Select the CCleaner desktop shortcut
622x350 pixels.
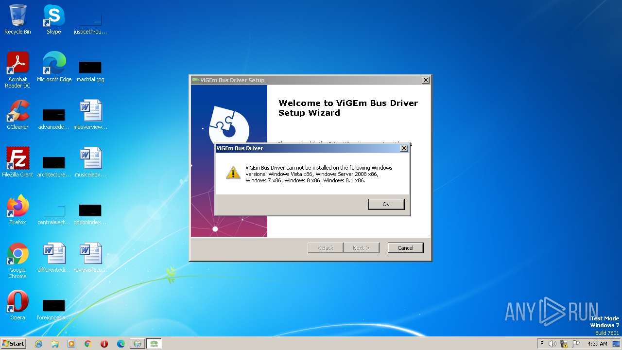(x=17, y=115)
